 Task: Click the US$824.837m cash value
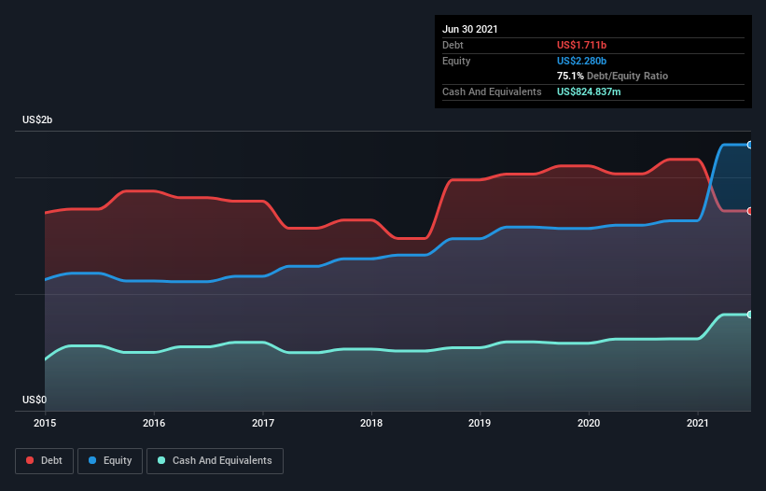click(x=589, y=91)
